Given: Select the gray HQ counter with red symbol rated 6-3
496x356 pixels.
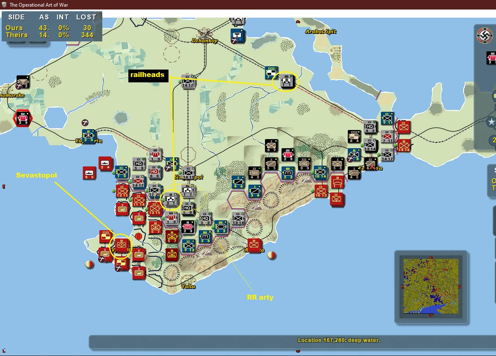Looking at the screenshot, I should click(x=154, y=172).
